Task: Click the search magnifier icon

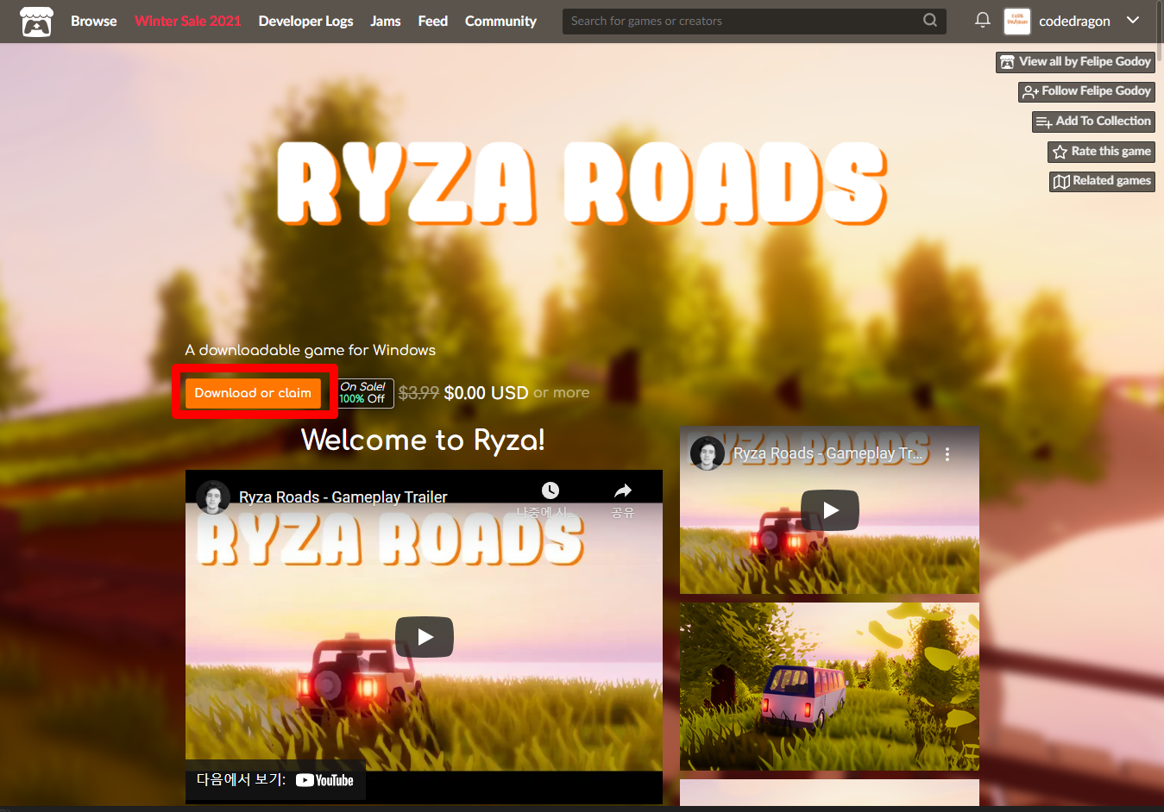Action: pos(930,20)
